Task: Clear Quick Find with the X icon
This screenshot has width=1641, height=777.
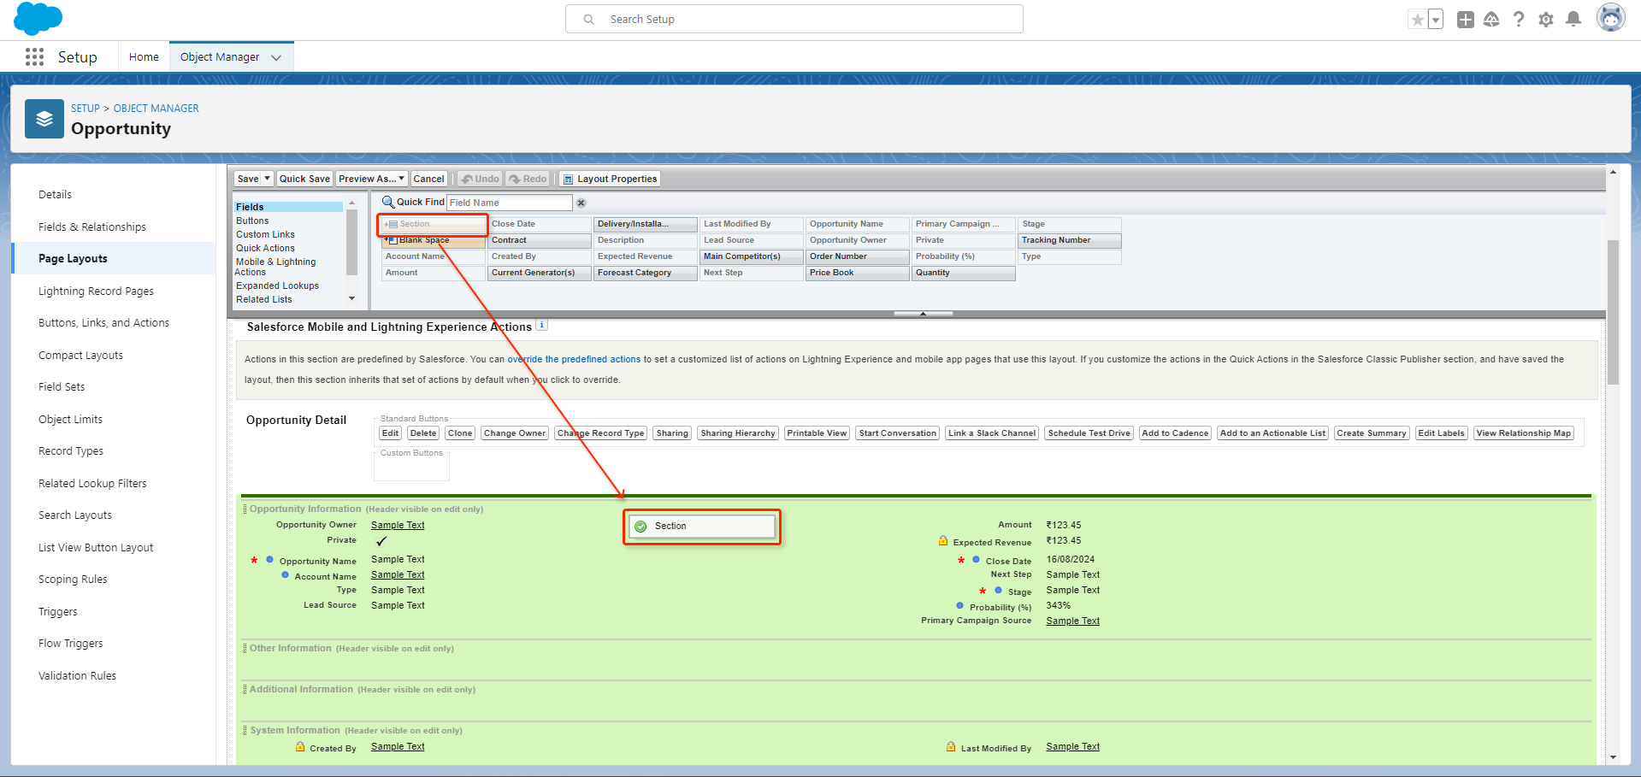Action: (x=581, y=203)
